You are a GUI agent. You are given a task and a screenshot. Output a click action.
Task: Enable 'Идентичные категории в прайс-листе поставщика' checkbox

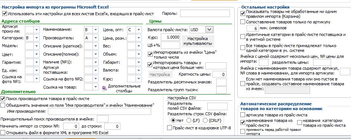coord(243,36)
